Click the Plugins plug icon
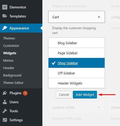 (x=5, y=93)
